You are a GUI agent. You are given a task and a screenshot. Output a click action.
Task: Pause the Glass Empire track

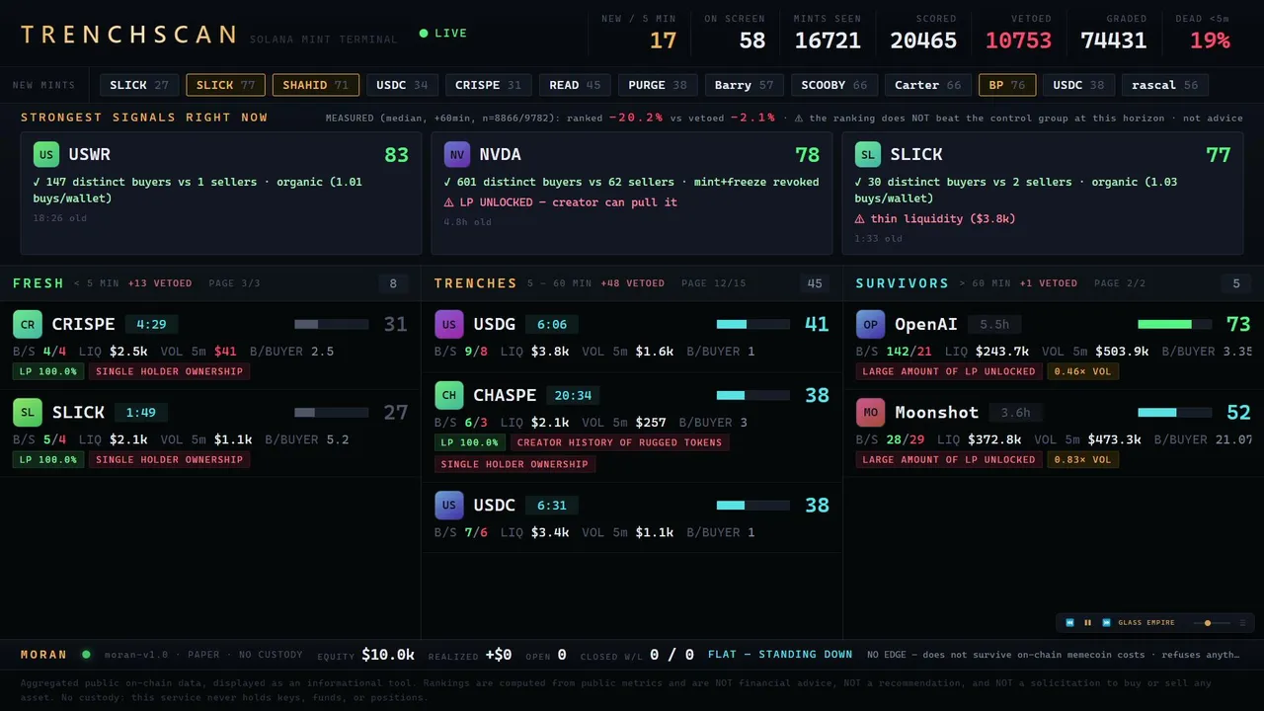(x=1088, y=623)
